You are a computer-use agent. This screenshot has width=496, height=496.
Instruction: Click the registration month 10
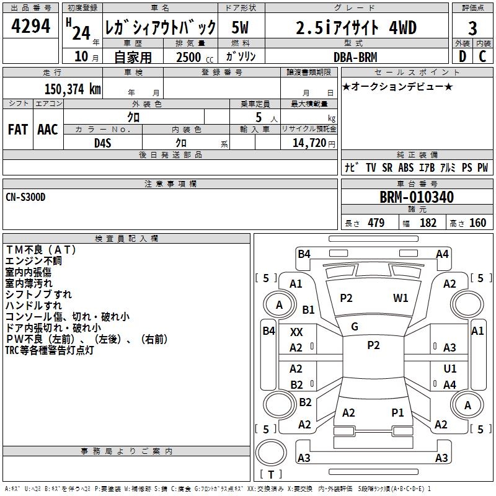81,56
